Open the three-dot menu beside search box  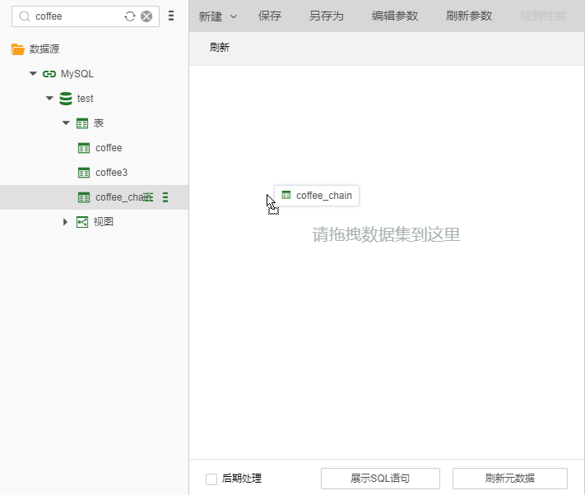pos(171,16)
